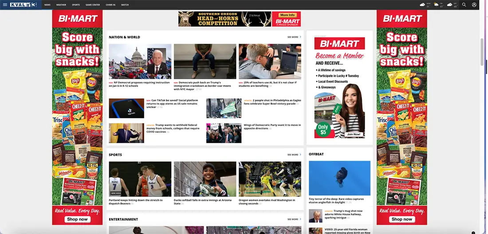Screen dimensions: 488x234
Task: Open Tiny terror of the deep headline
Action: 336,201
